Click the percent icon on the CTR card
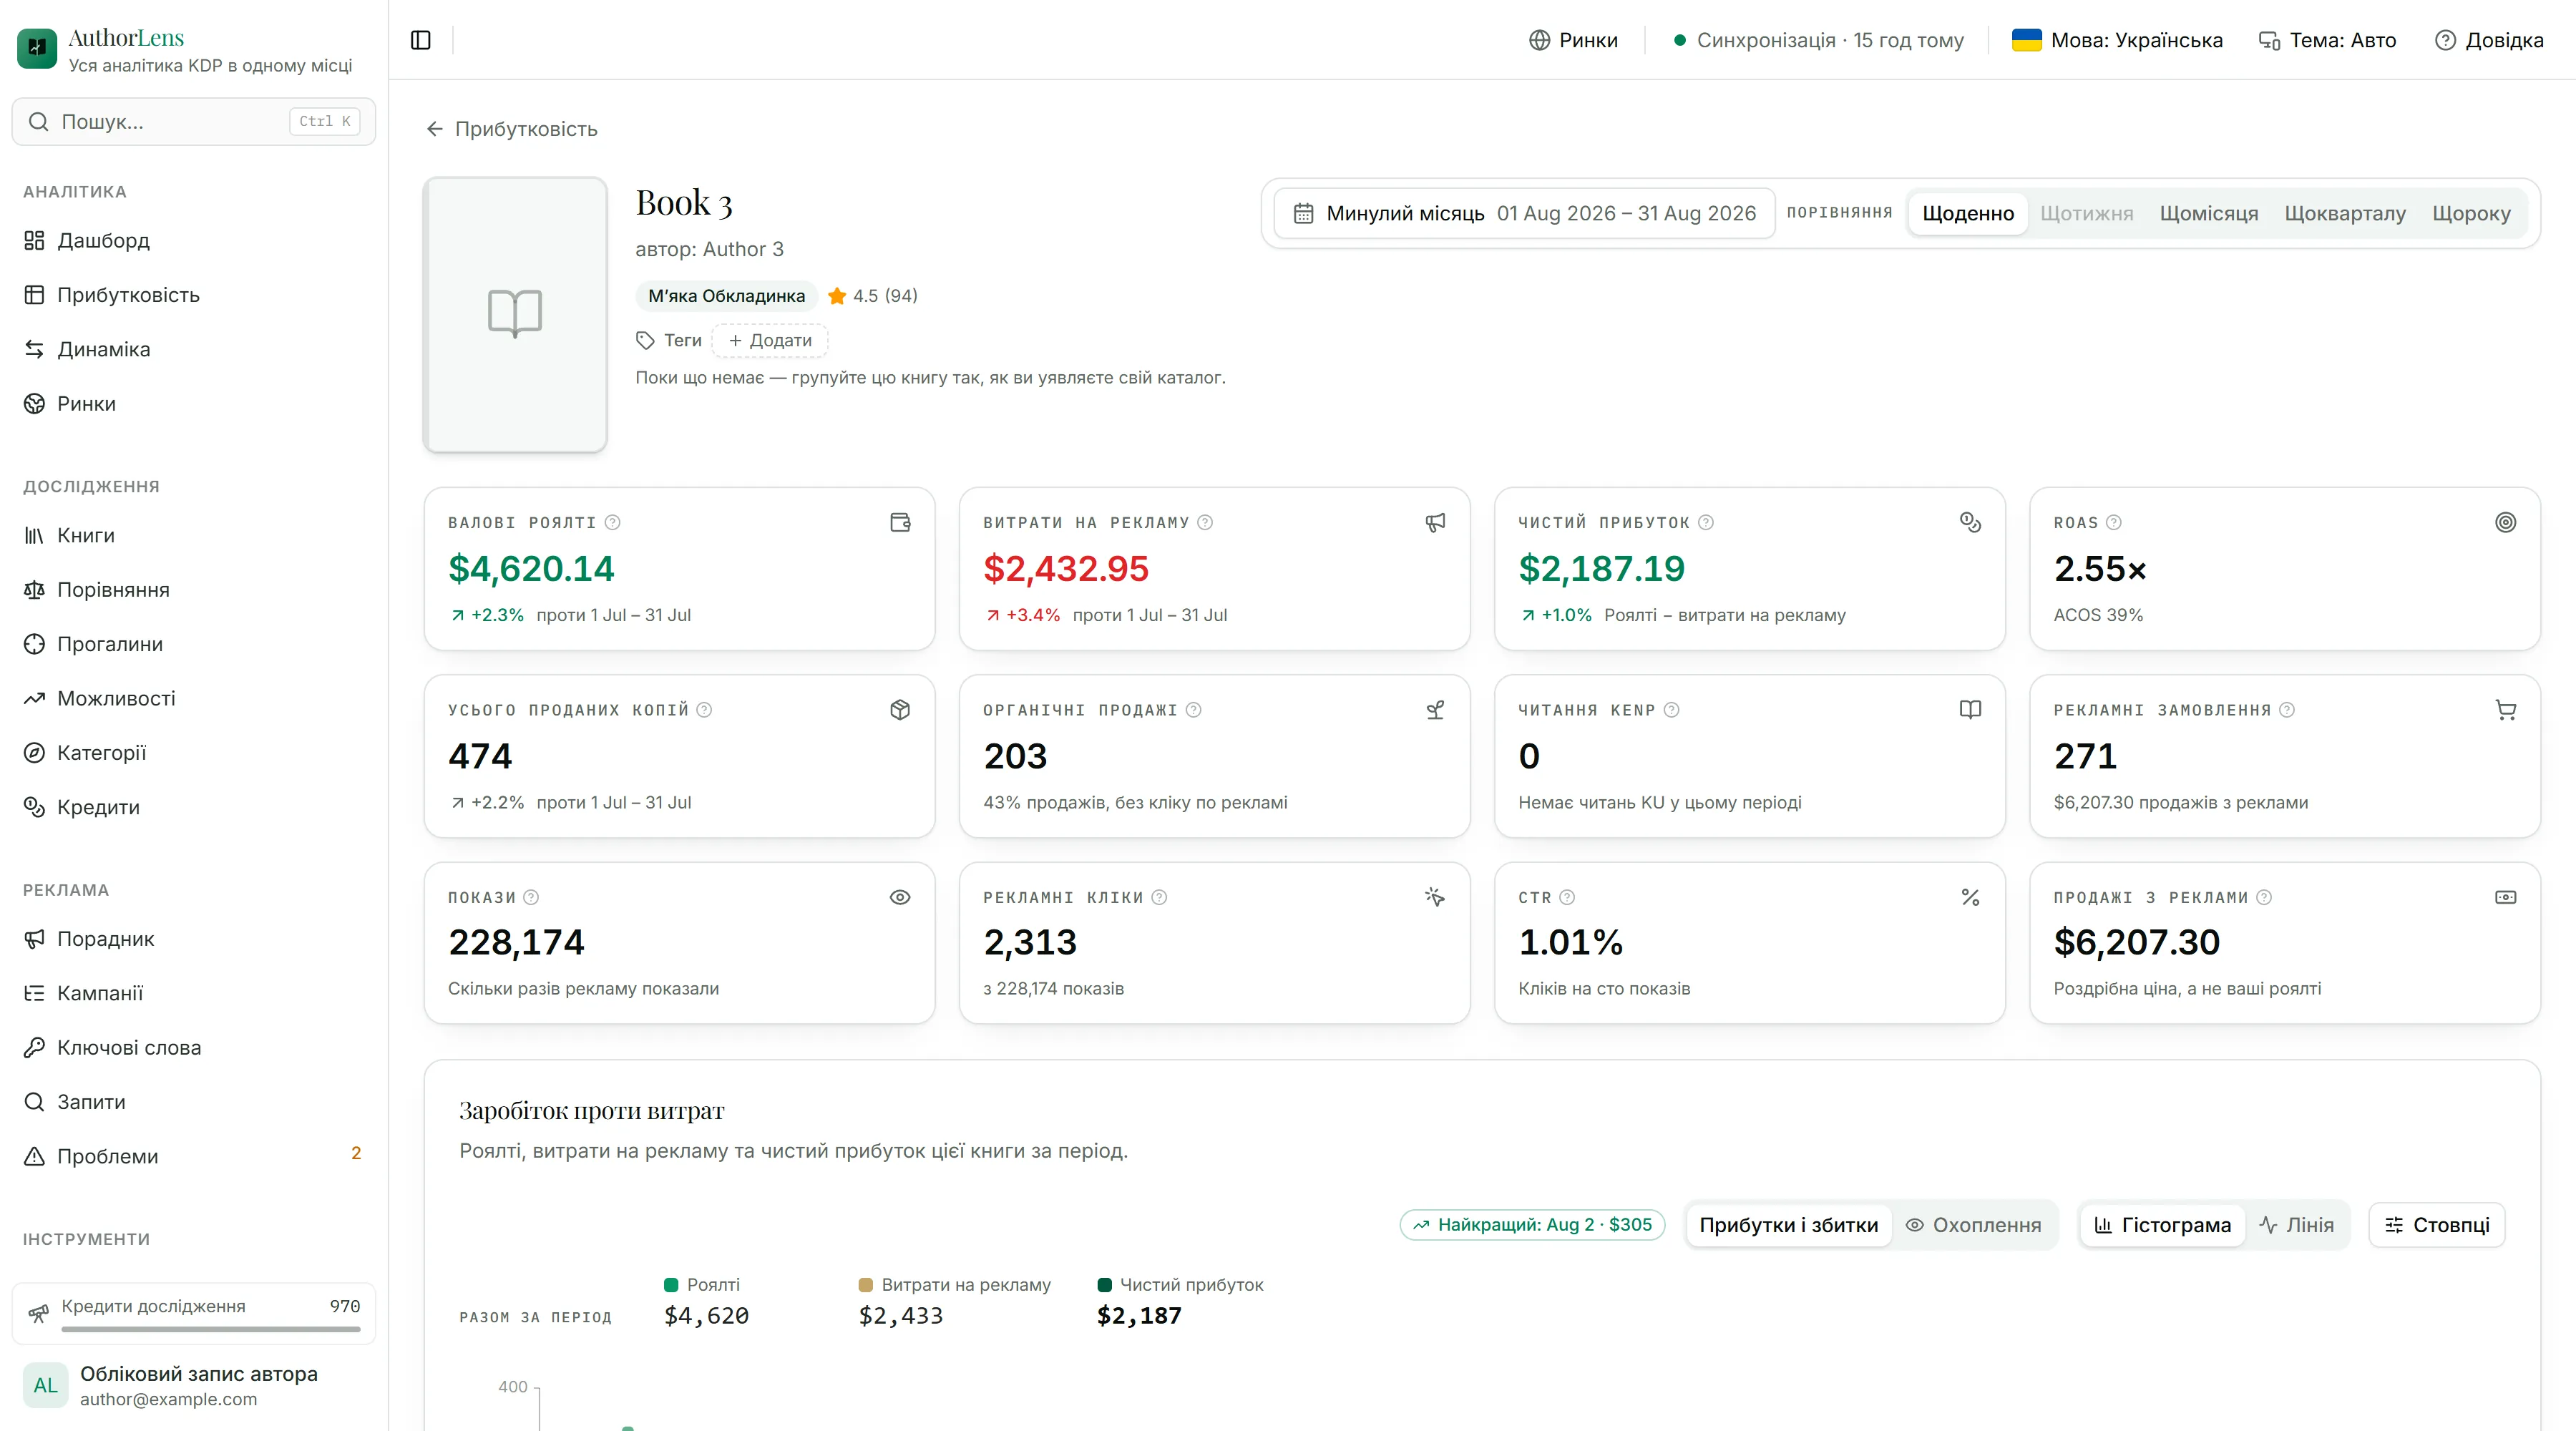The width and height of the screenshot is (2576, 1431). [1970, 897]
